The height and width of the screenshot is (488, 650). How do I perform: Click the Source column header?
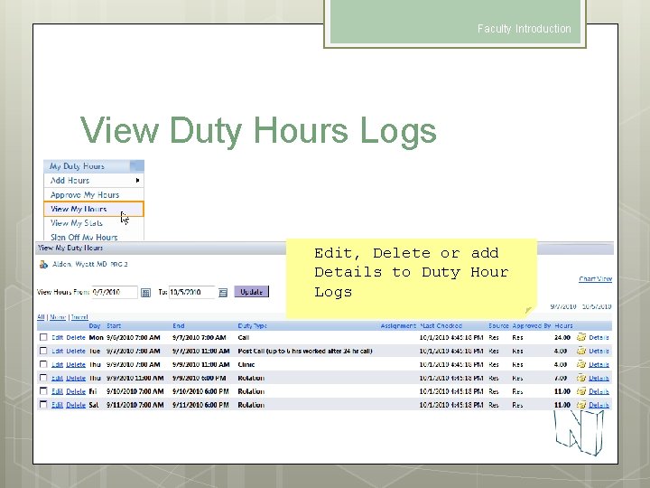(x=498, y=326)
